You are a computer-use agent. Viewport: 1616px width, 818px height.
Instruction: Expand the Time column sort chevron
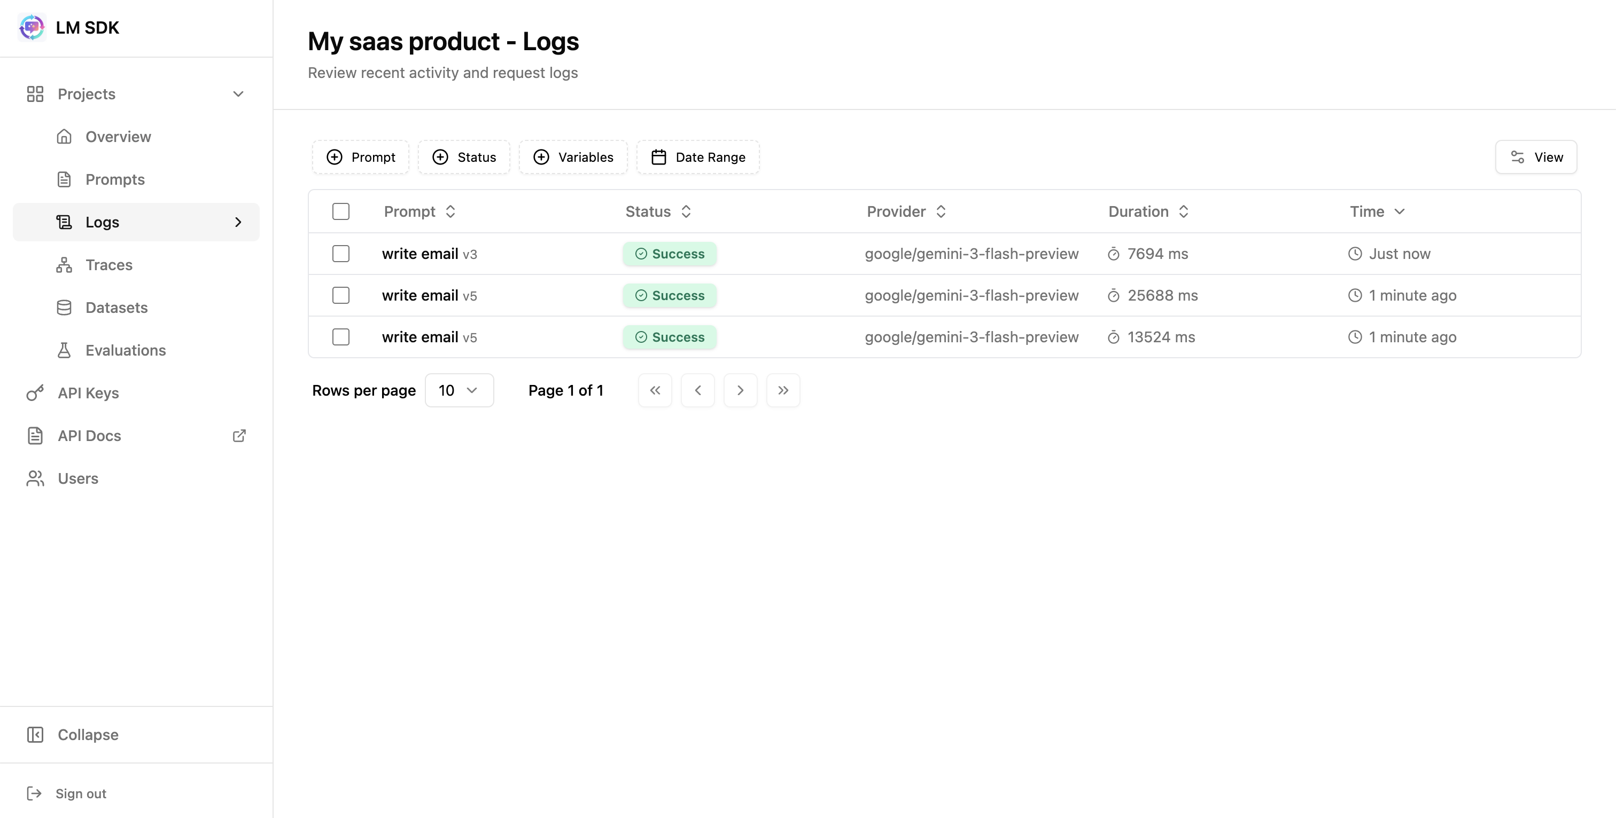1399,212
